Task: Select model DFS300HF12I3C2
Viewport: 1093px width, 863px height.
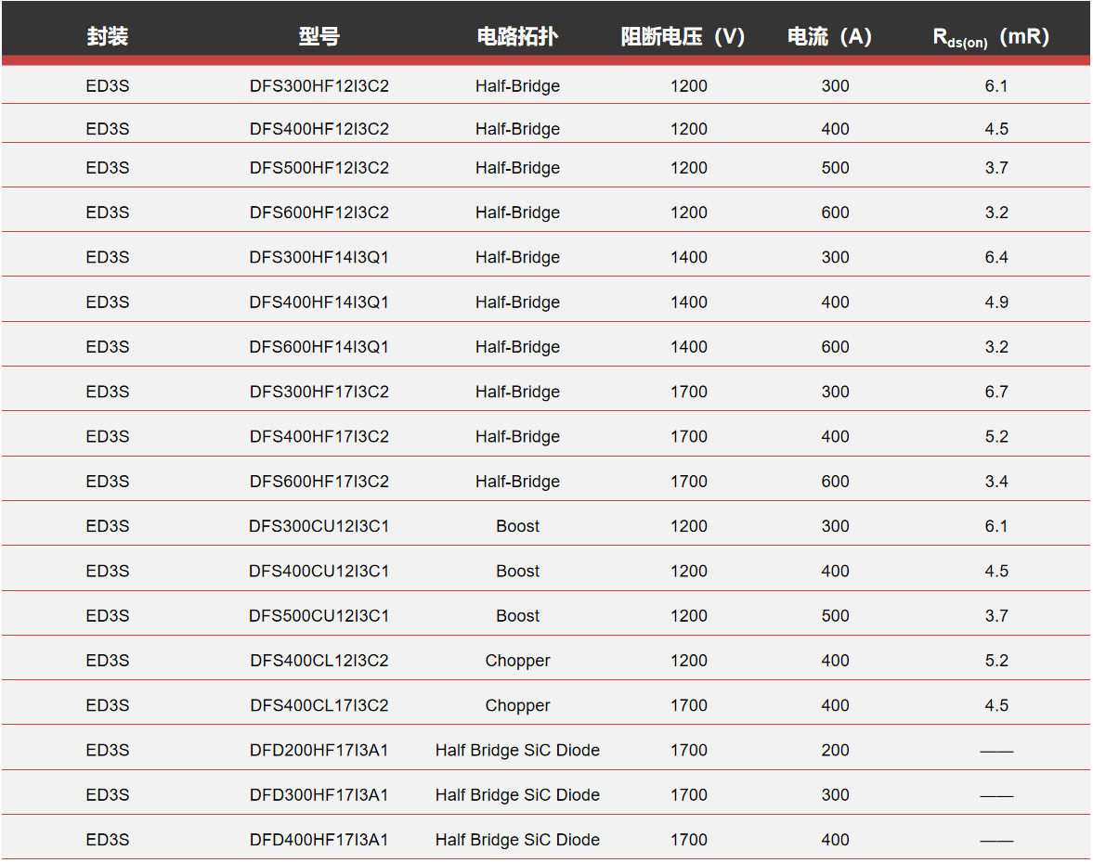Action: pos(319,85)
